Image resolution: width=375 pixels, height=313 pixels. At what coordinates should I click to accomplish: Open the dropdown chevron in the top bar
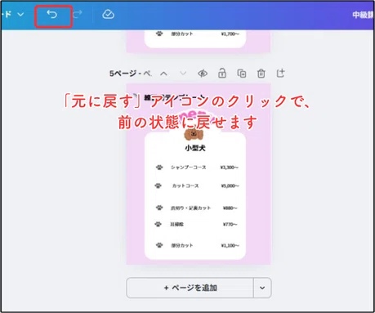[20, 14]
